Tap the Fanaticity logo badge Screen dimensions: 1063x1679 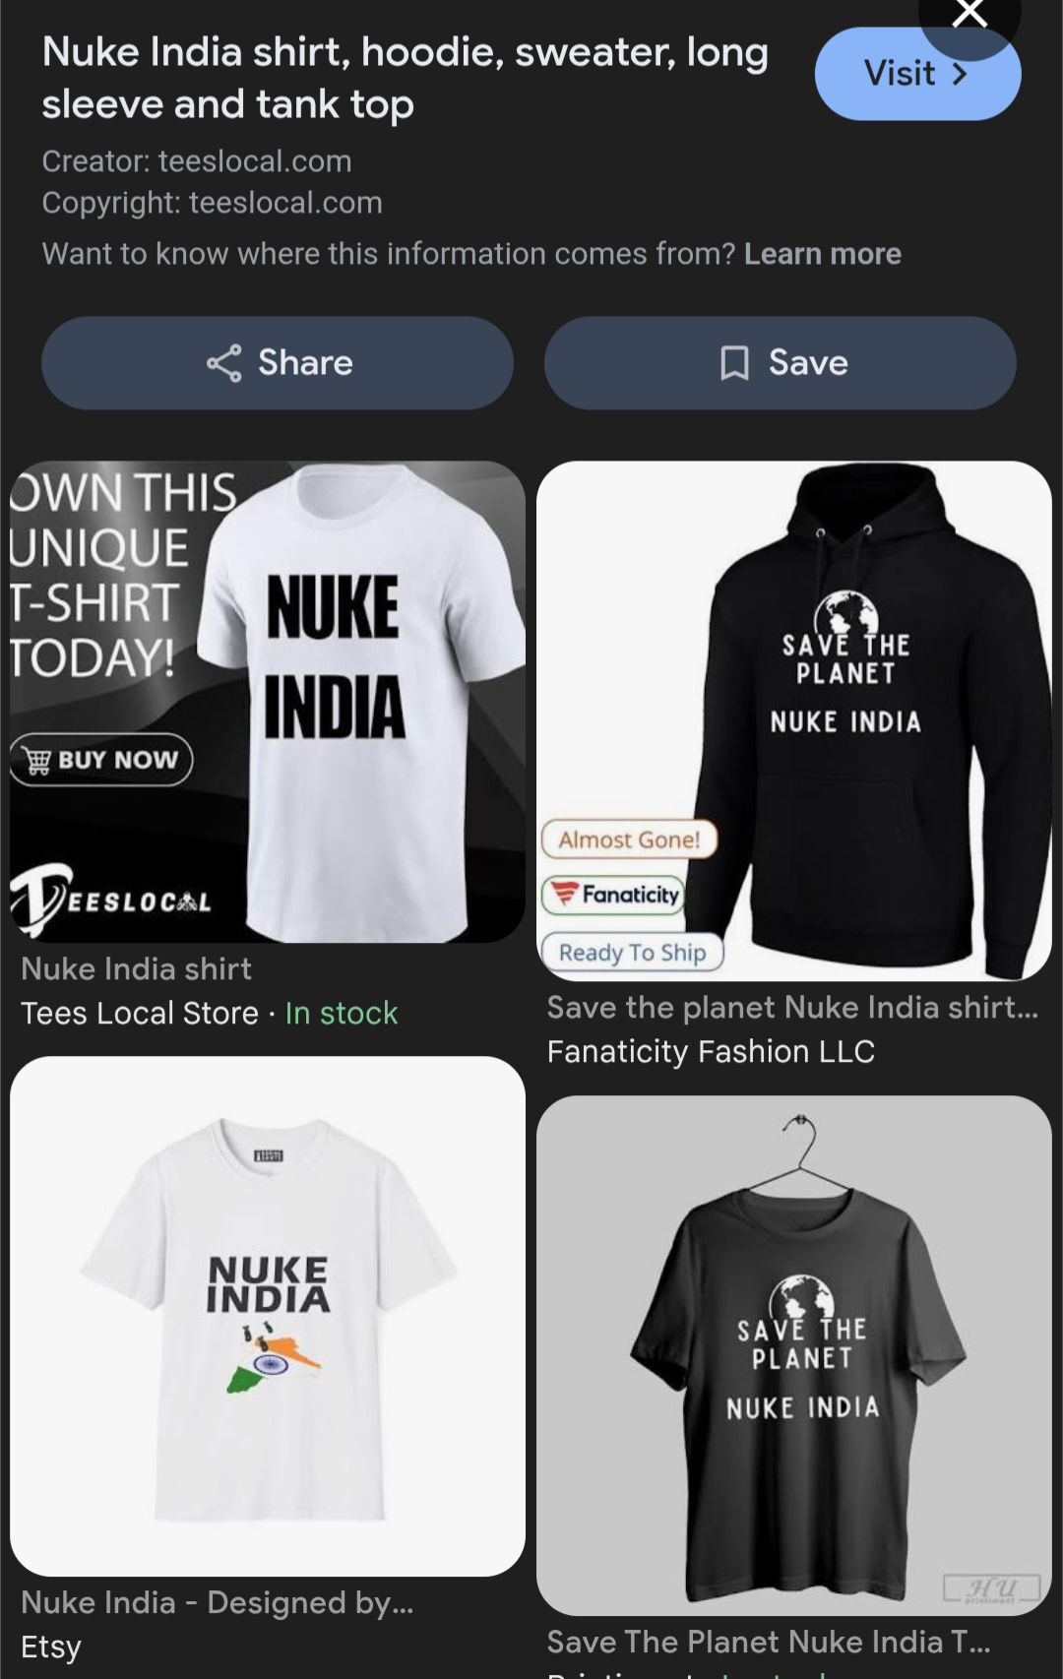[x=614, y=895]
